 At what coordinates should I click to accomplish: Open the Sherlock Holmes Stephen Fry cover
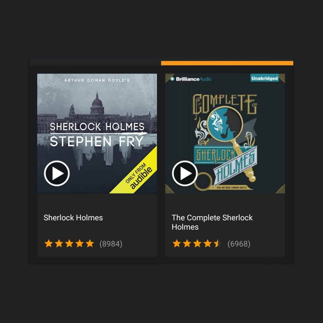[97, 133]
